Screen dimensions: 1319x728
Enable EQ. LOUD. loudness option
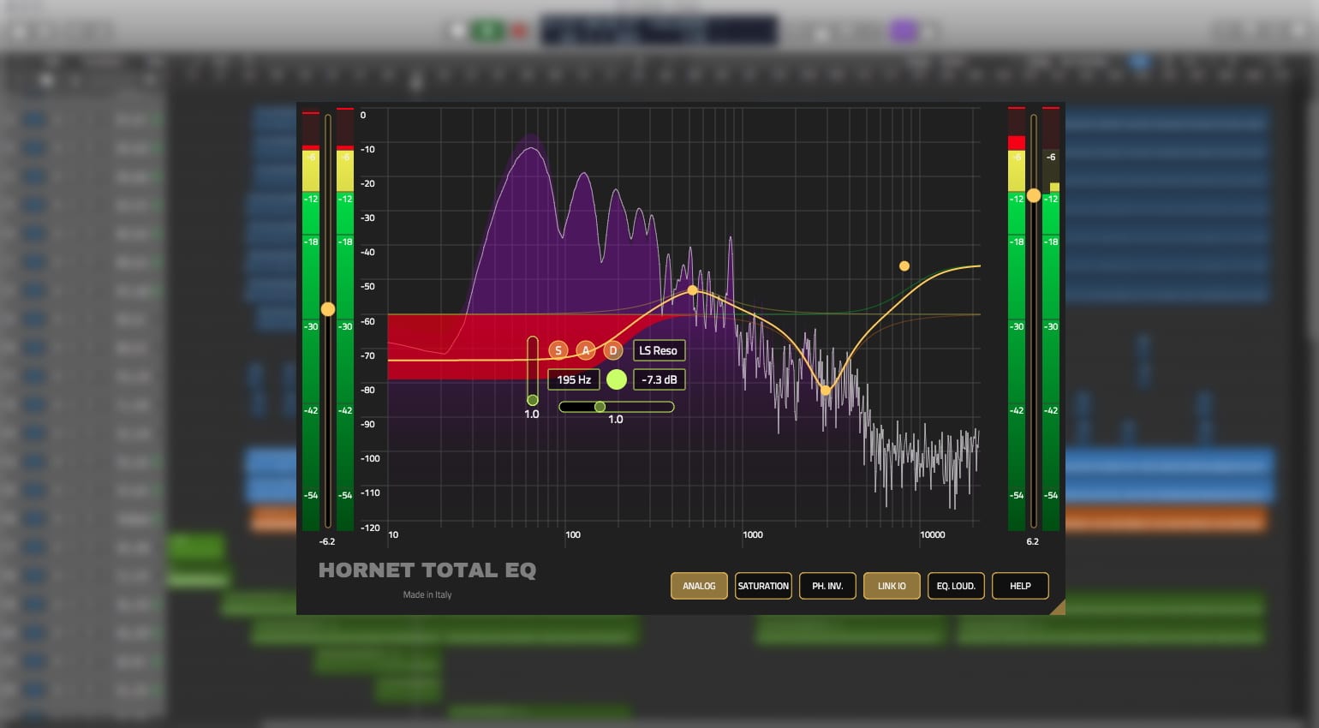[x=956, y=586]
